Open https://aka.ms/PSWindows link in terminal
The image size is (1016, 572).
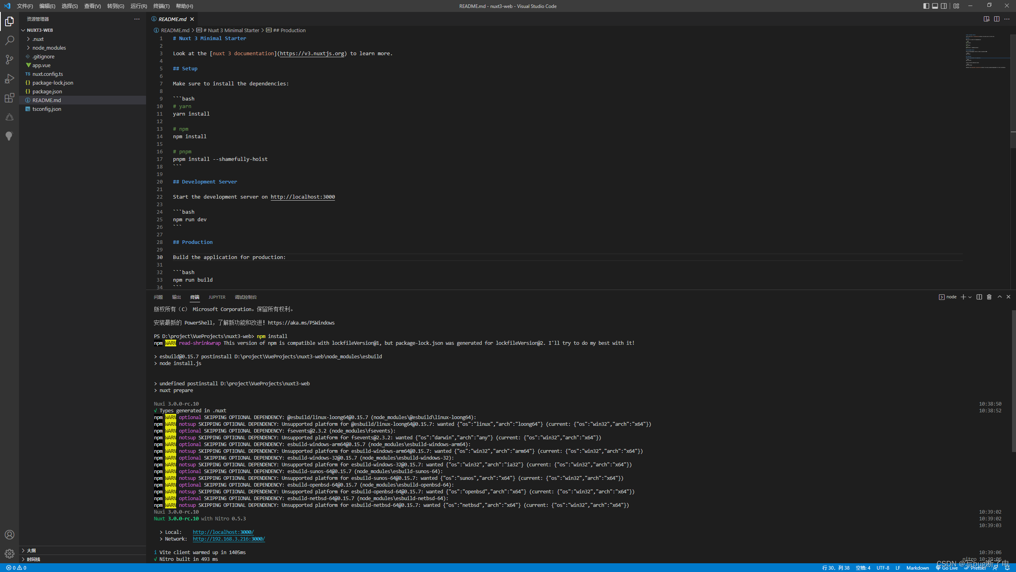(301, 323)
